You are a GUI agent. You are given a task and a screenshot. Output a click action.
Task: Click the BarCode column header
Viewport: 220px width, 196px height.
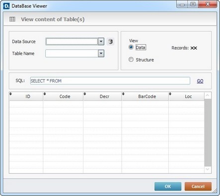pyautogui.click(x=145, y=97)
